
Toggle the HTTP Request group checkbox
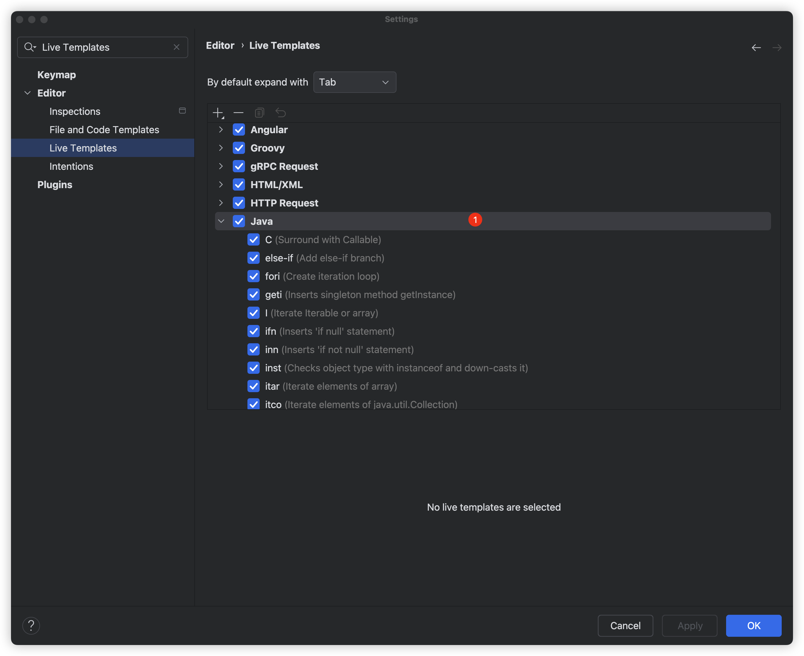tap(239, 203)
